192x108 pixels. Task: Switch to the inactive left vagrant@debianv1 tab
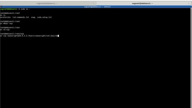[48, 3]
